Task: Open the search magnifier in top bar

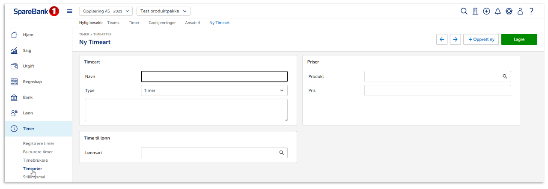Action: [464, 12]
